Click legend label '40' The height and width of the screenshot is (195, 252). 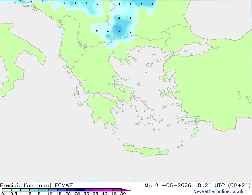click(x=105, y=193)
